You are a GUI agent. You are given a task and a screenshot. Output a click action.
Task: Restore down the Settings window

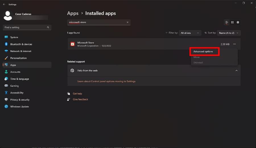click(x=243, y=3)
